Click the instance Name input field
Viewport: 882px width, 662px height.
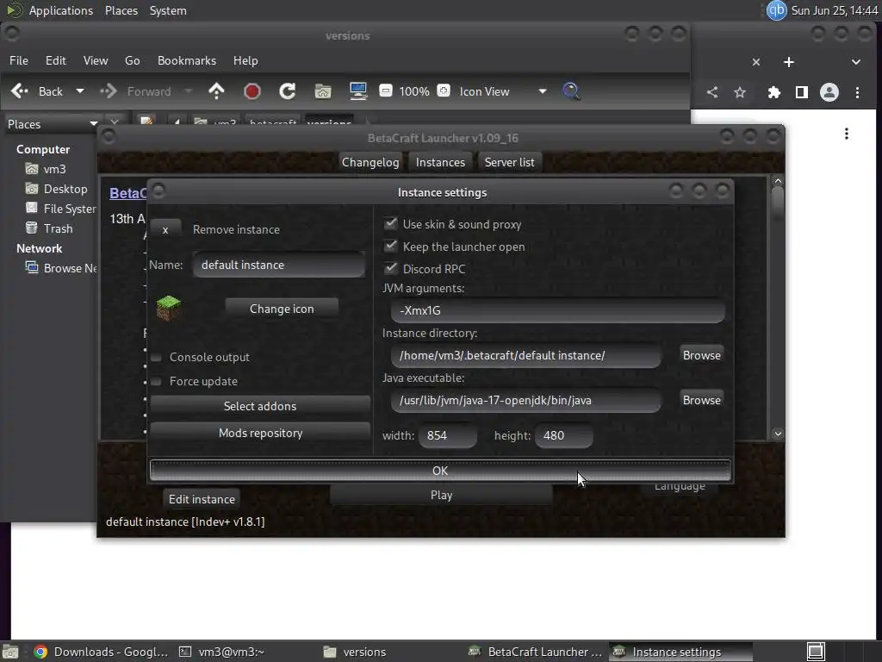pos(278,265)
